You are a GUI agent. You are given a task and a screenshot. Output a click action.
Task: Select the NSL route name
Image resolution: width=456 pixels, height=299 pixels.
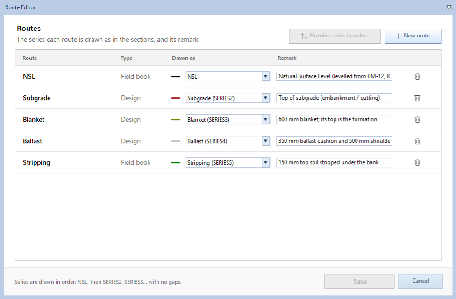[29, 76]
